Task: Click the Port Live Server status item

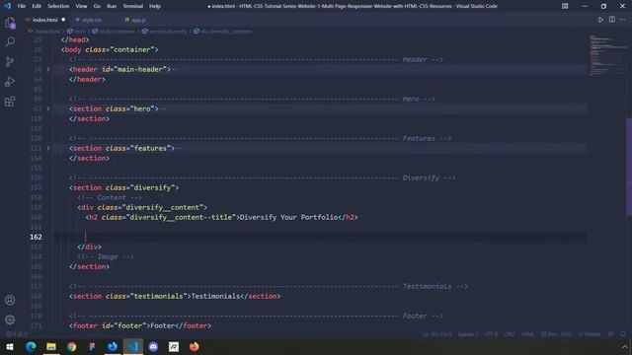Action: pos(556,334)
